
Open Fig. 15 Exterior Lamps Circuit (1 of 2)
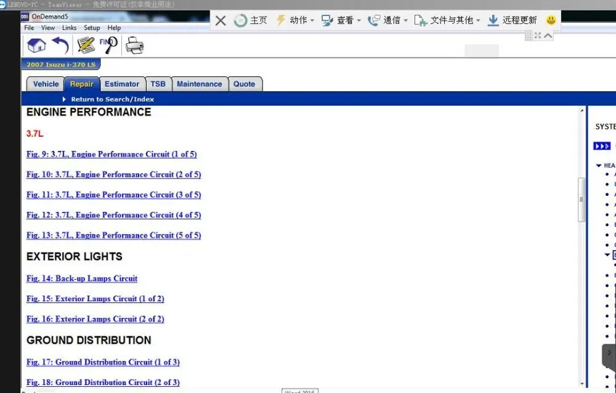pos(95,299)
